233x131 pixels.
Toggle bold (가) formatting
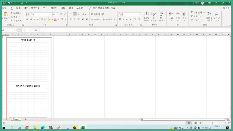point(27,20)
